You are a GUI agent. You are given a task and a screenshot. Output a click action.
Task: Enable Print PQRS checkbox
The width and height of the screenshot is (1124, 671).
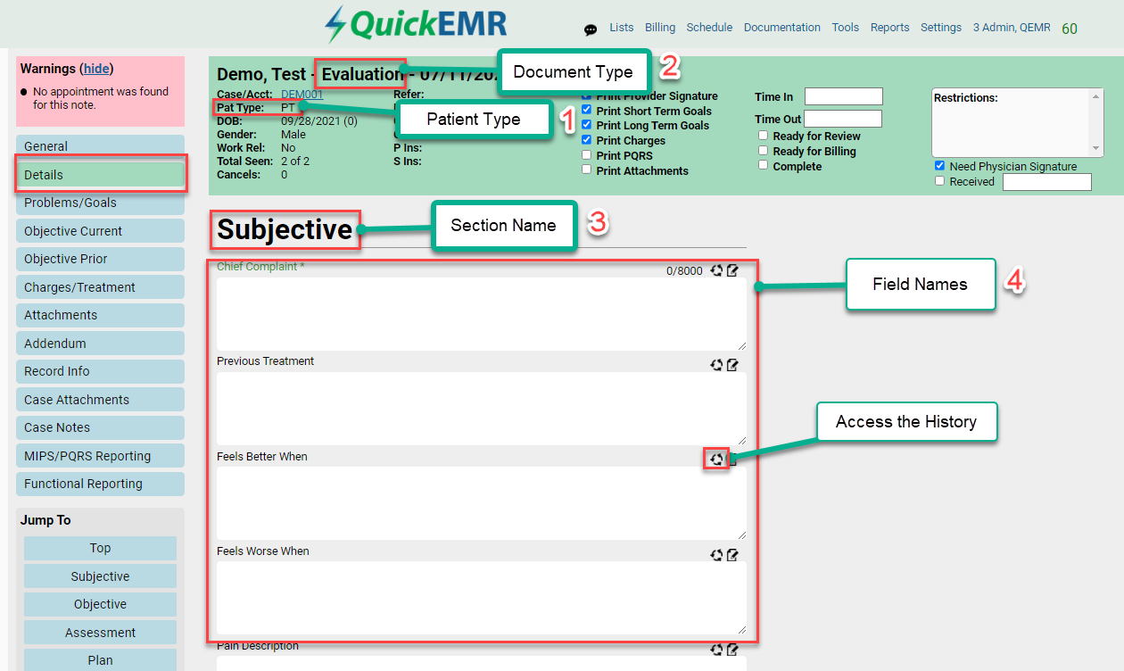coord(586,155)
